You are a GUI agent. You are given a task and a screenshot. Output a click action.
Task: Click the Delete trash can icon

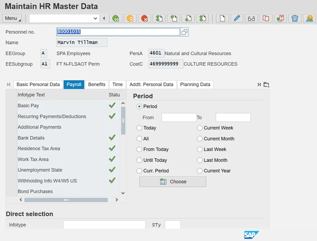[295, 18]
